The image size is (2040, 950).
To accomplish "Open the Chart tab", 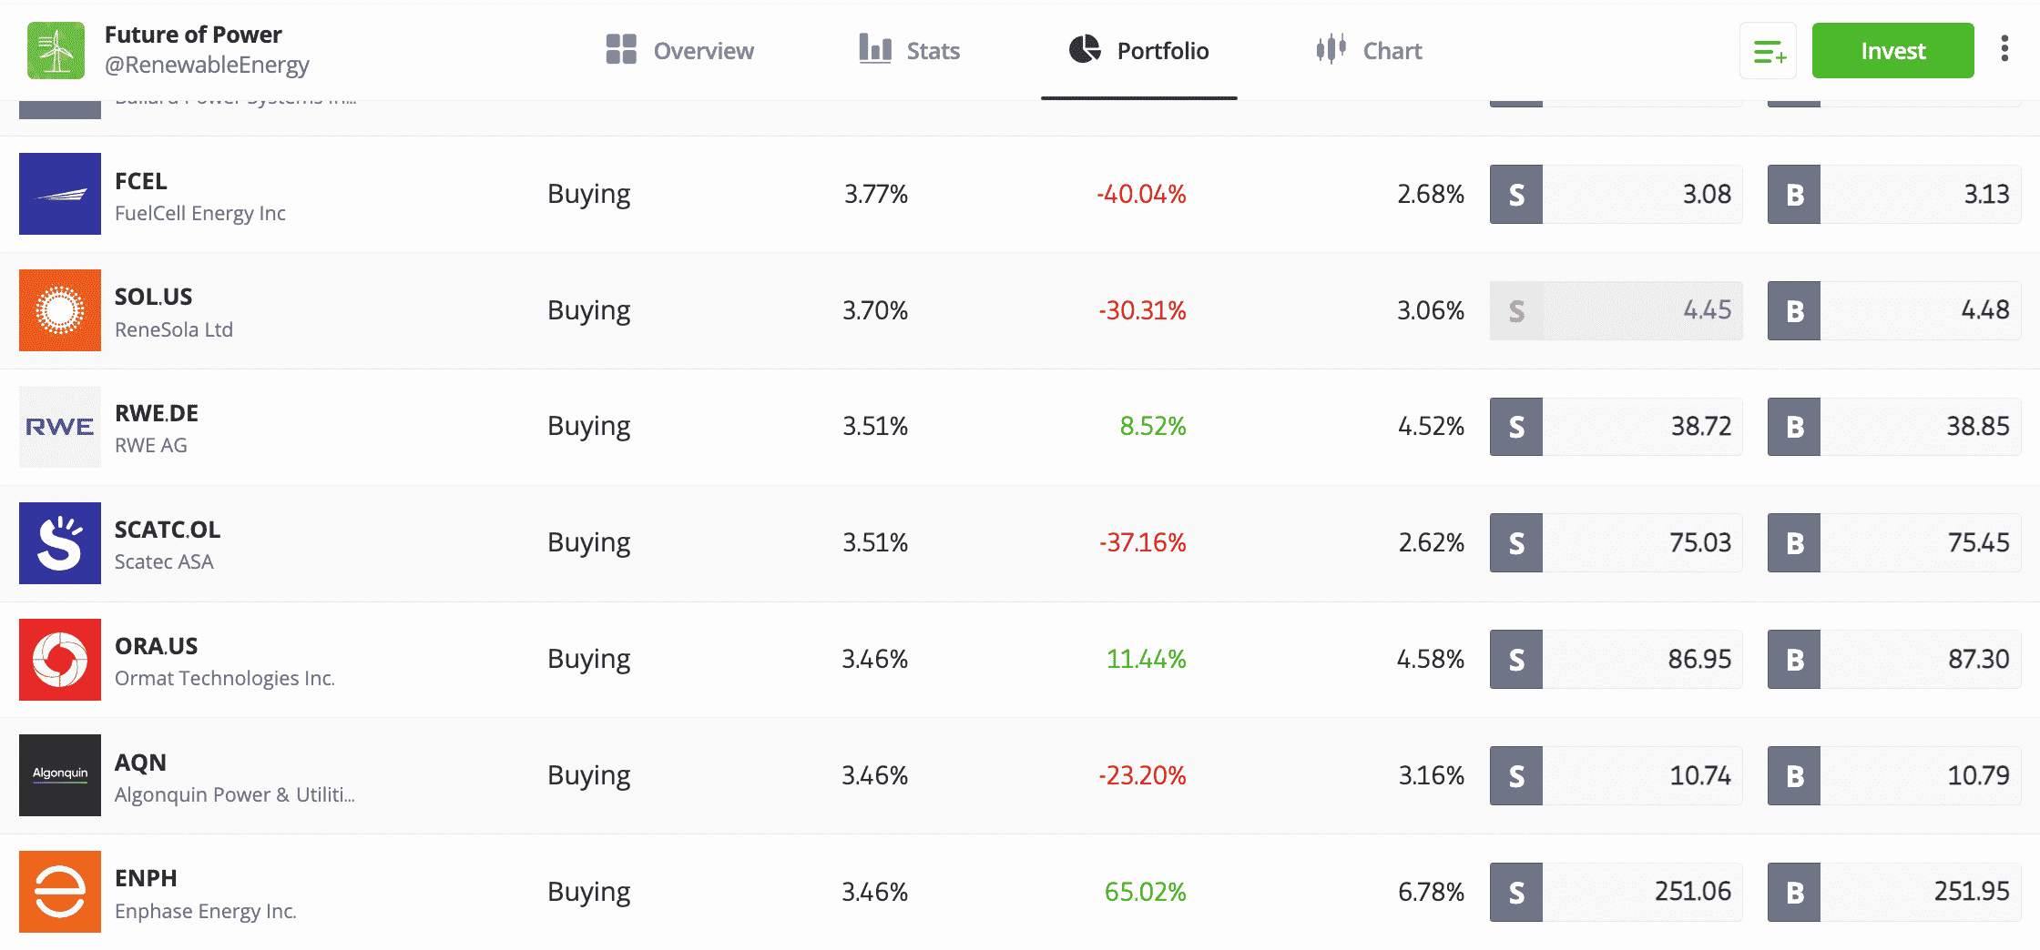I will tap(1369, 51).
